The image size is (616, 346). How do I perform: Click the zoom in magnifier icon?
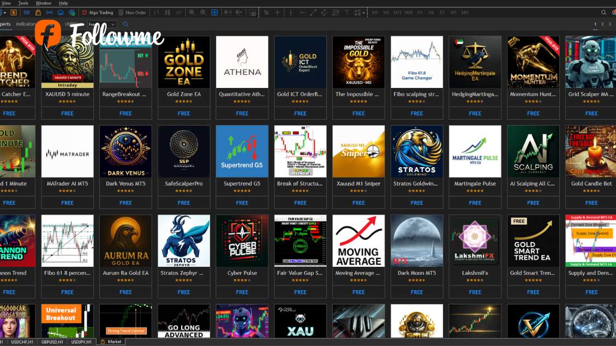192,13
